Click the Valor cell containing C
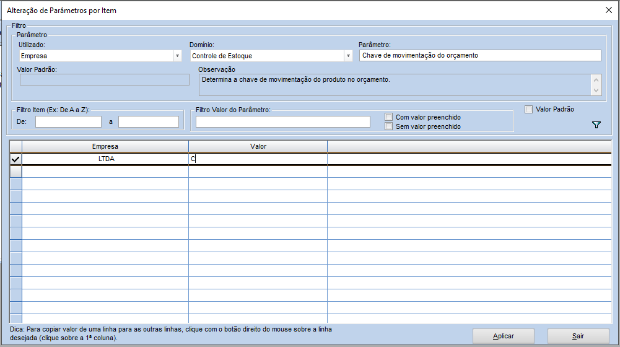 click(x=258, y=159)
